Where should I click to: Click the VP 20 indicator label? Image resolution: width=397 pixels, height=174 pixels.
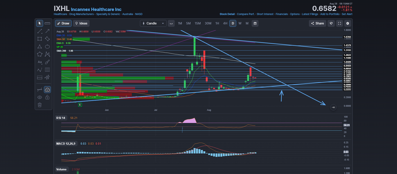tap(60, 47)
